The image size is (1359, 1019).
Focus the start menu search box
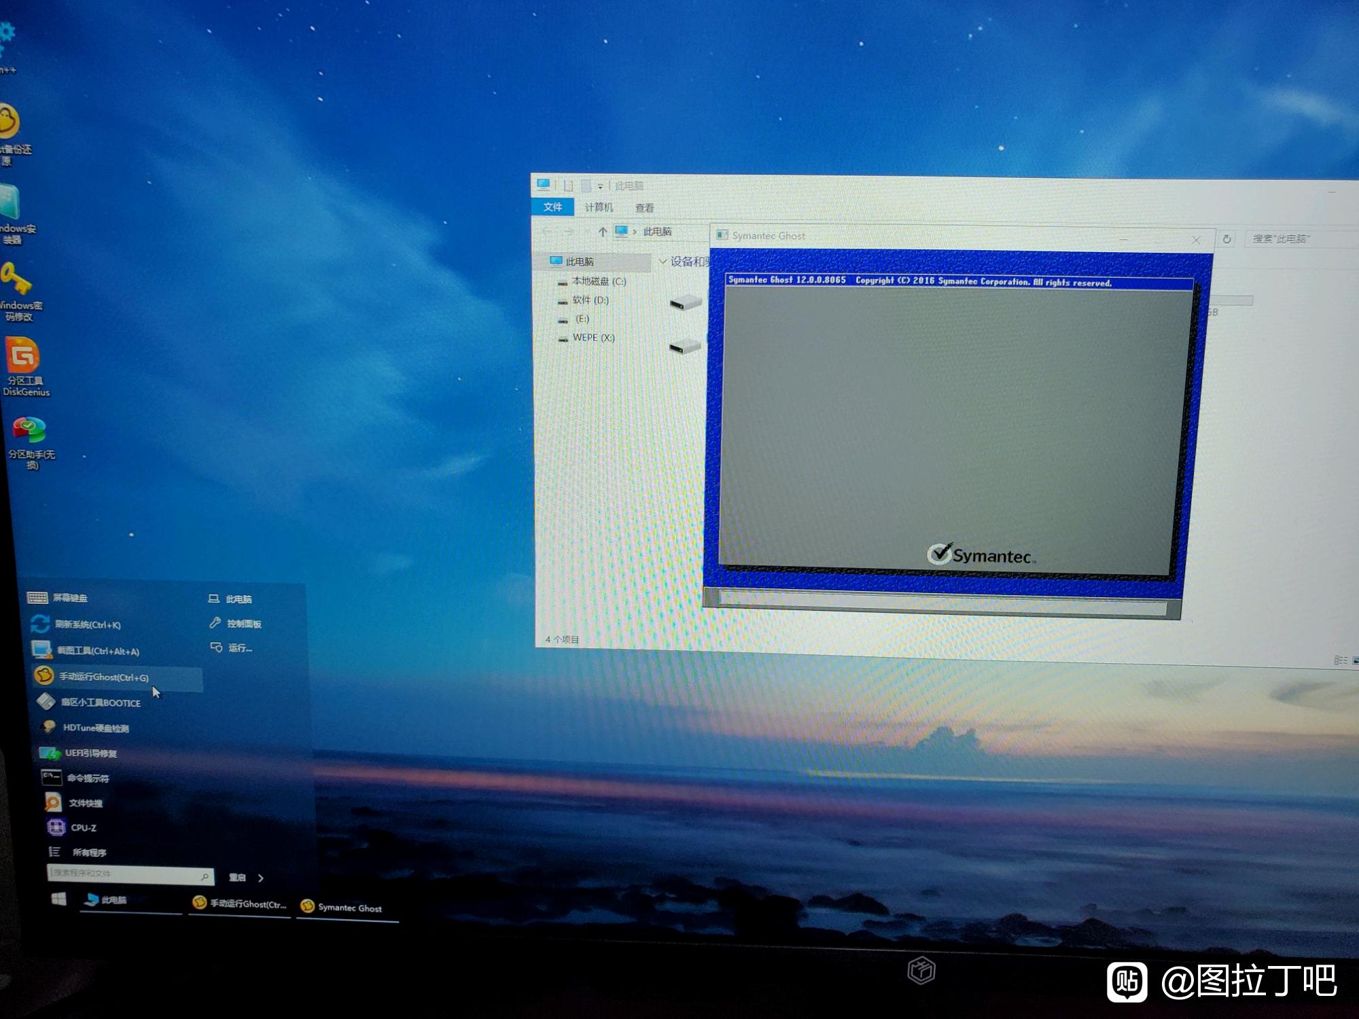[130, 875]
